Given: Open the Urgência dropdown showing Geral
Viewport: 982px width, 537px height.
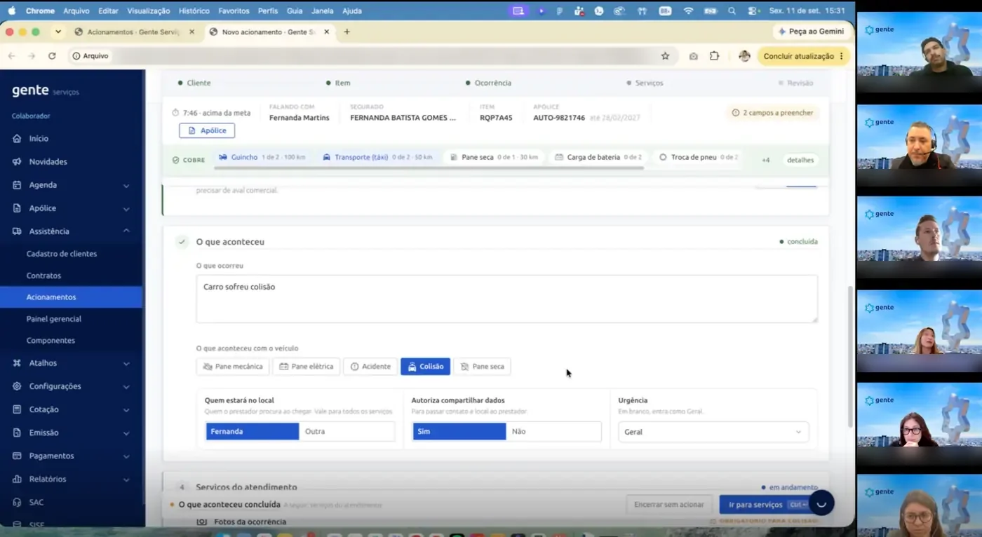Looking at the screenshot, I should (713, 432).
